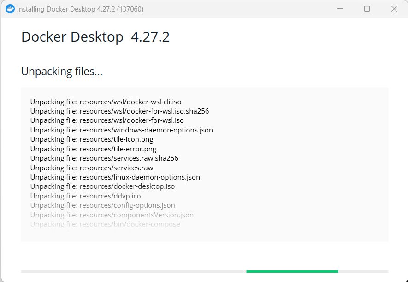This screenshot has height=282, width=408.
Task: Click the Docker whale icon in title bar
Action: point(10,9)
